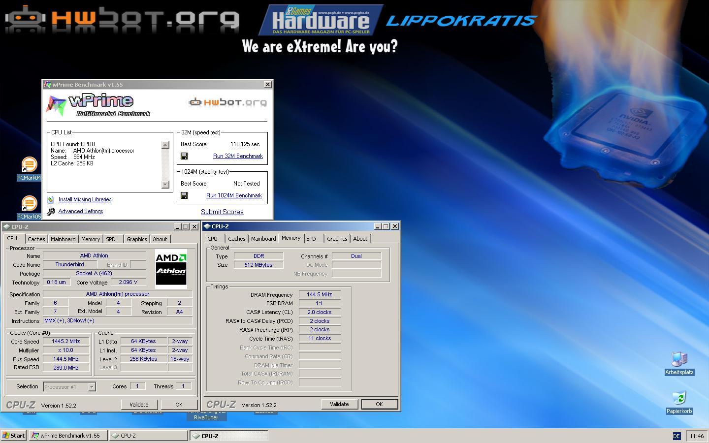Click the Code Name Thunderbird field
The width and height of the screenshot is (709, 443).
pos(69,264)
